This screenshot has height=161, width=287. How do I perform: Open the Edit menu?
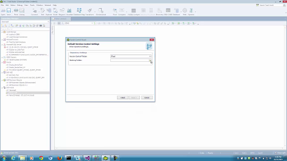[x=7, y=5]
